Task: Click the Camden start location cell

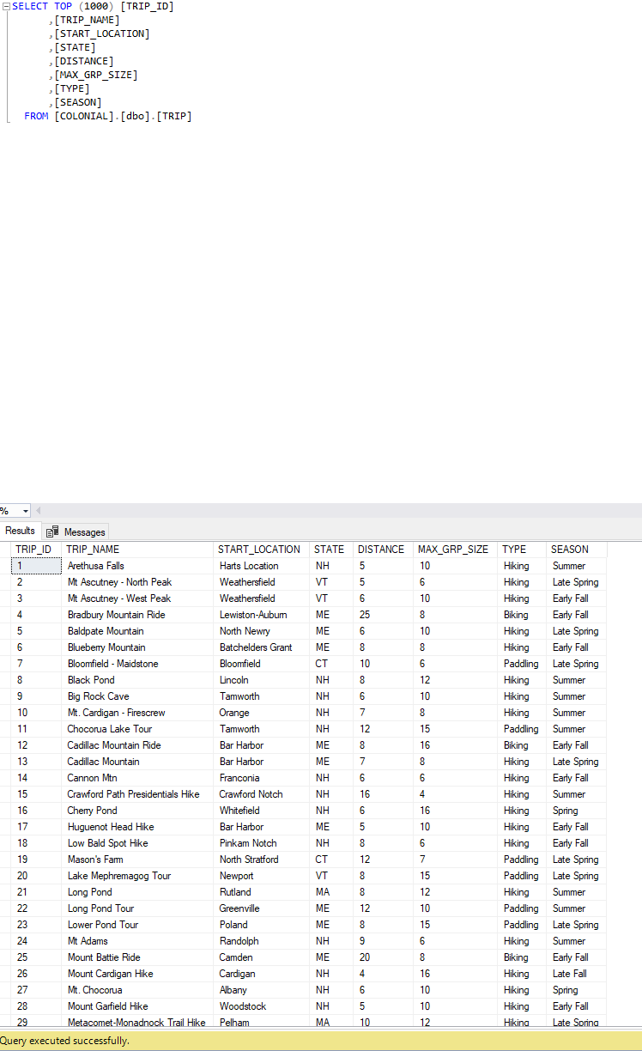Action: (x=262, y=957)
